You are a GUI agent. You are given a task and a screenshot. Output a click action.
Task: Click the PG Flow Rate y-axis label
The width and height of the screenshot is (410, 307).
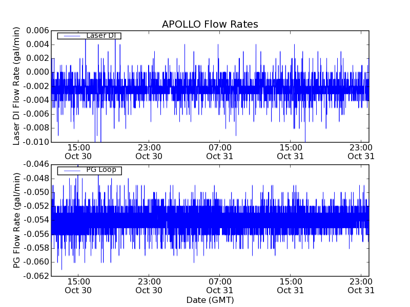(x=16, y=220)
